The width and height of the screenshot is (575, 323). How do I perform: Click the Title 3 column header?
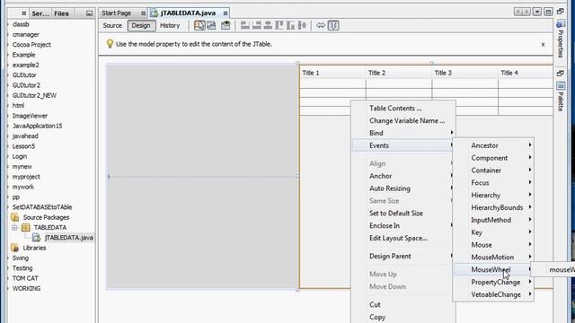pyautogui.click(x=465, y=73)
